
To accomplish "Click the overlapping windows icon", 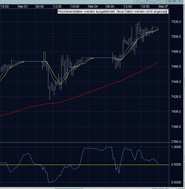I will [180, 1].
